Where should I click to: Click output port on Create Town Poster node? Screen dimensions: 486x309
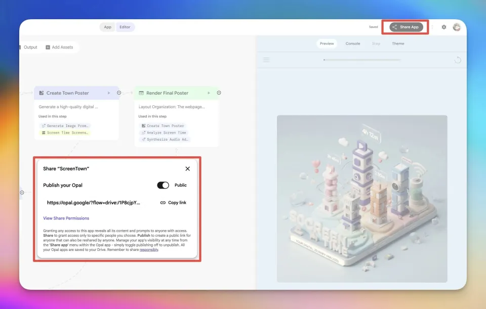pyautogui.click(x=119, y=93)
